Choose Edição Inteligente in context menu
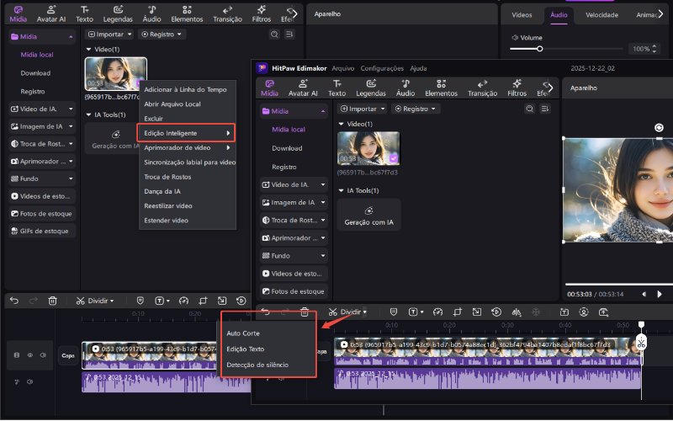 click(186, 133)
